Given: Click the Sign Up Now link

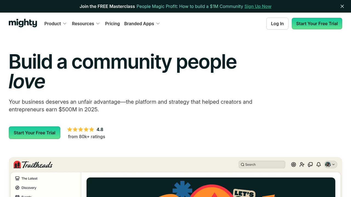Looking at the screenshot, I should coord(258,6).
